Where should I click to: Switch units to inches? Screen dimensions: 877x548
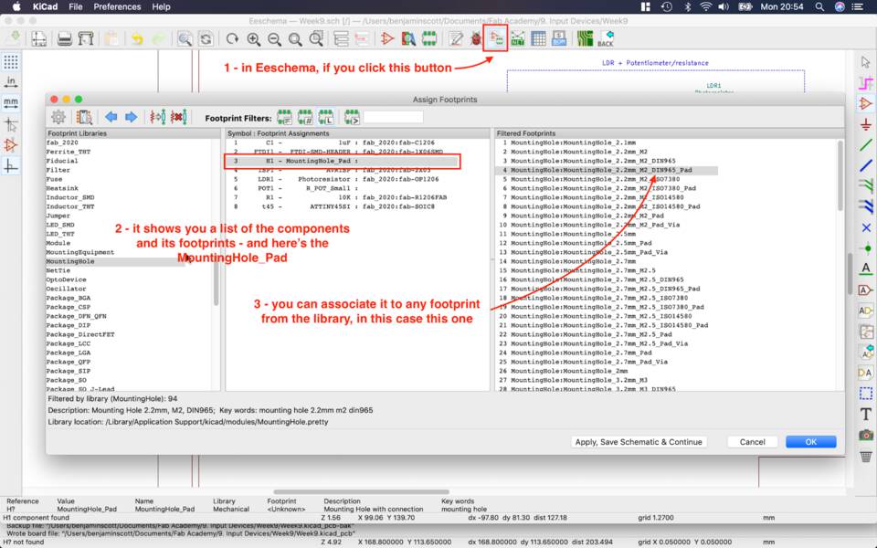coord(11,82)
